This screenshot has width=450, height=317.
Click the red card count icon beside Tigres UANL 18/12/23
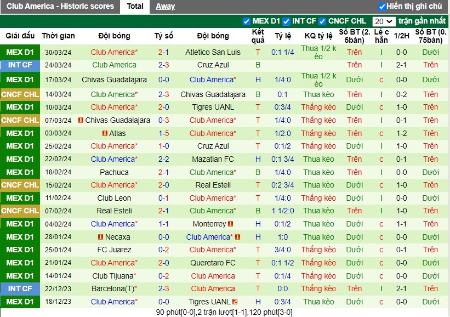pos(235,302)
